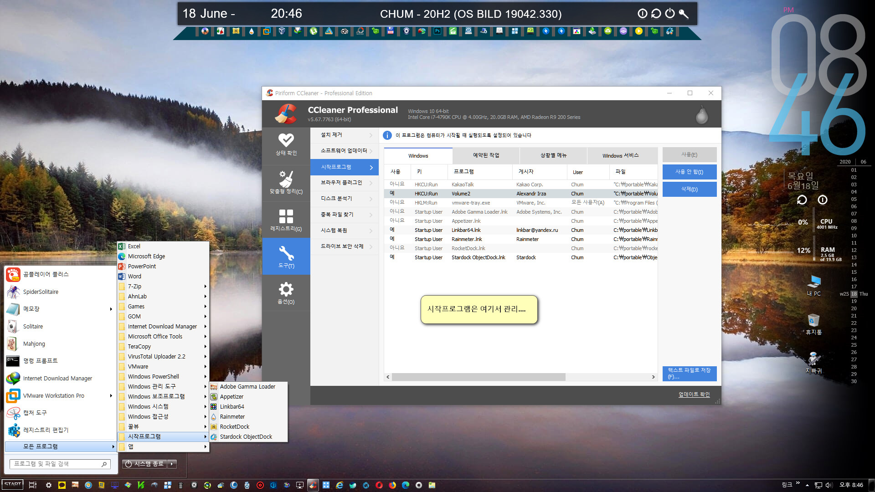
Task: Open the 옵션 options gear in CCleaner
Action: pos(286,293)
